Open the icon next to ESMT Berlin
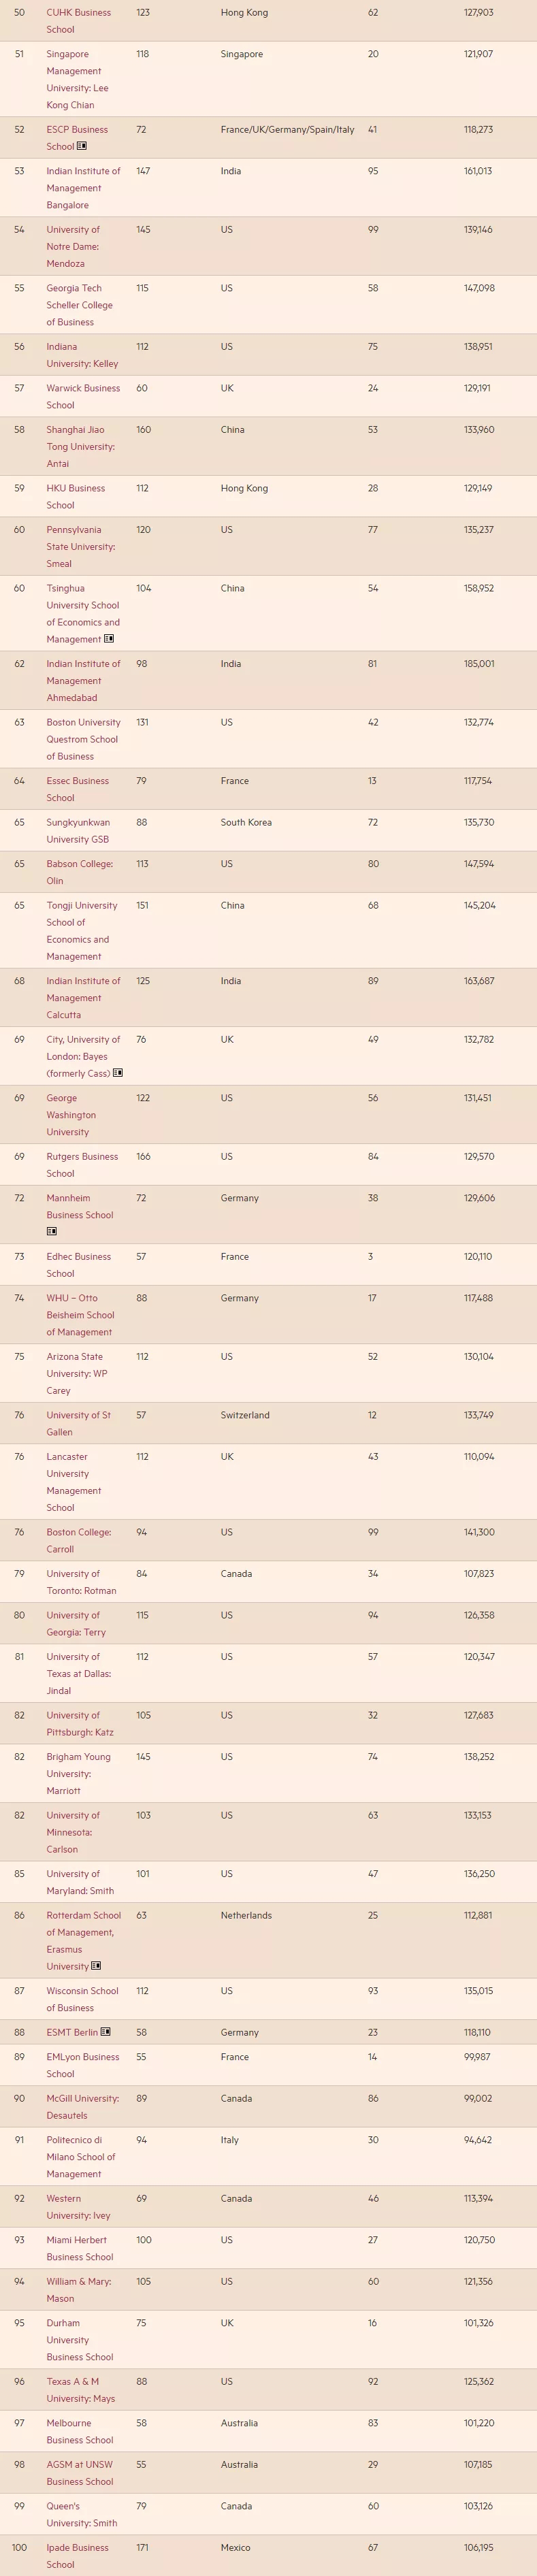Viewport: 537px width, 2576px height. click(106, 2032)
